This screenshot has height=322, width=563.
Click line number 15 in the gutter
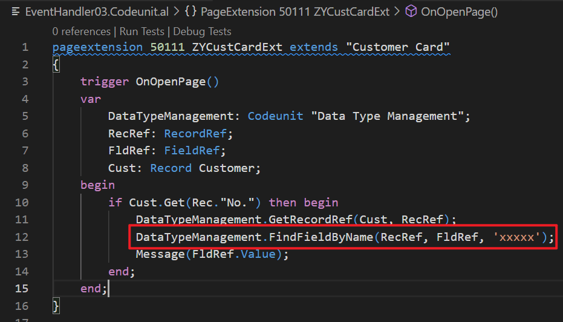[x=21, y=289]
